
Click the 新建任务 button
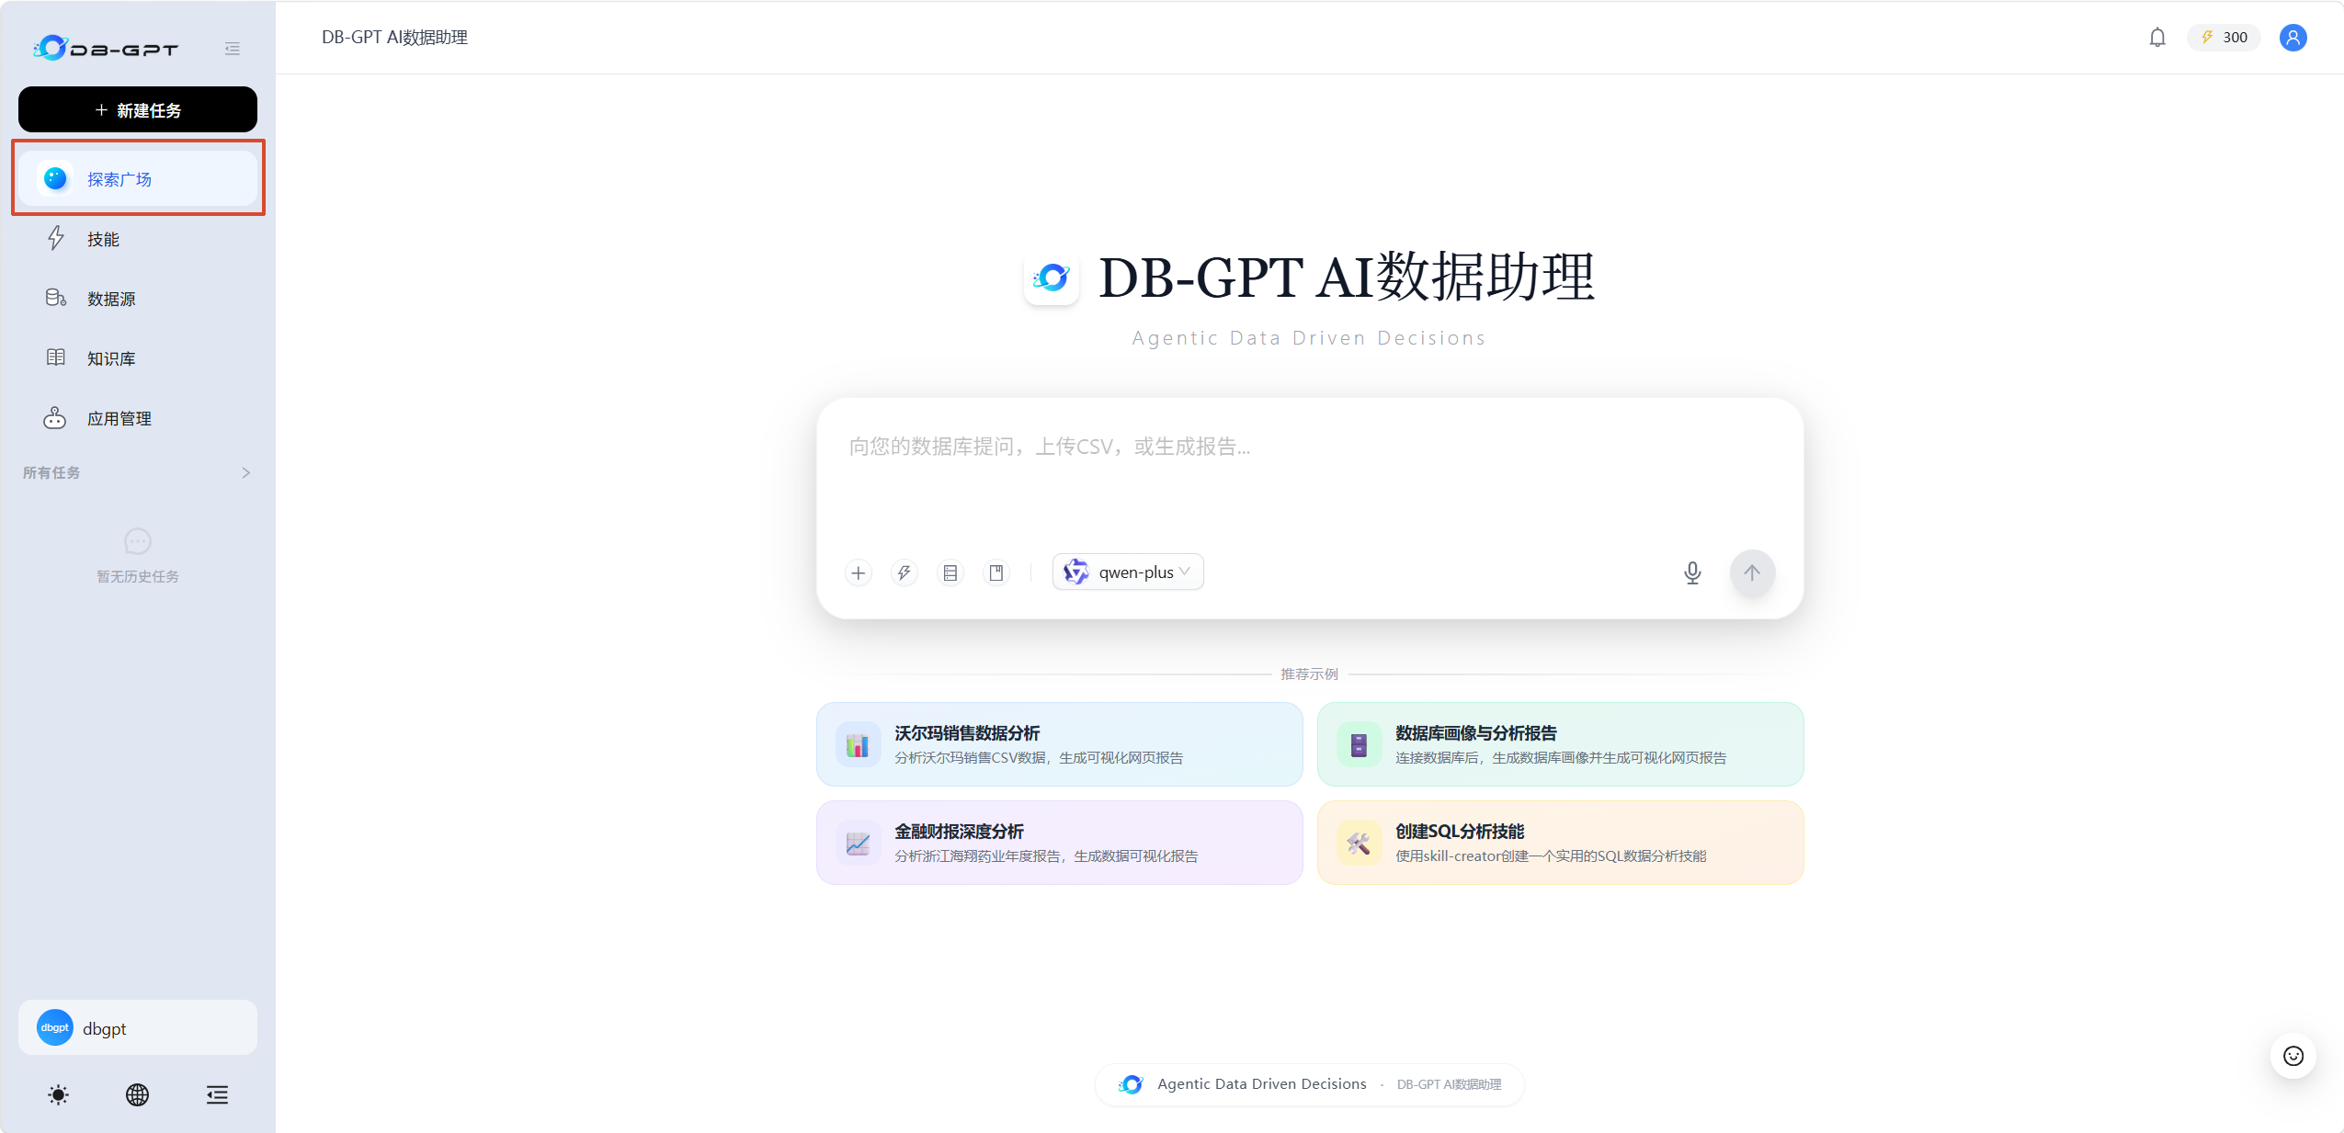tap(138, 110)
